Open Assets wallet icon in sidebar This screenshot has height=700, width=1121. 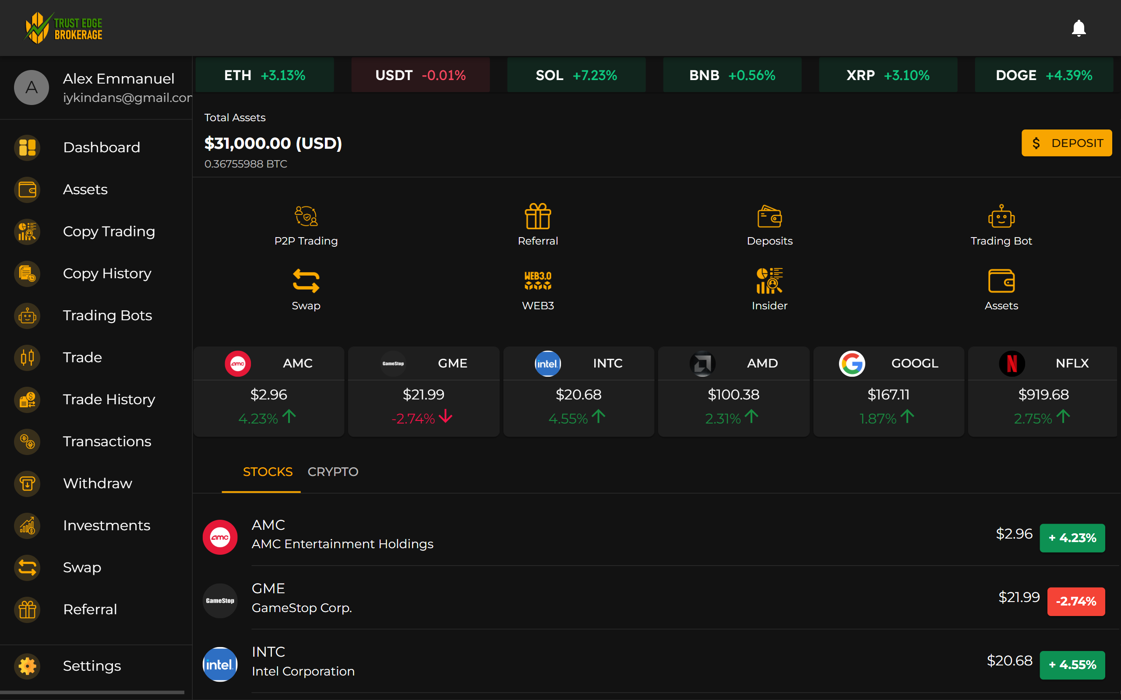click(x=27, y=190)
